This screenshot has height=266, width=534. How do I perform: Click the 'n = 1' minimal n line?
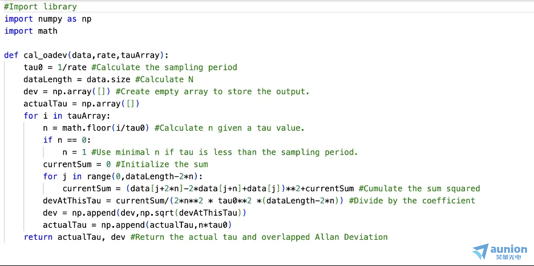point(75,152)
